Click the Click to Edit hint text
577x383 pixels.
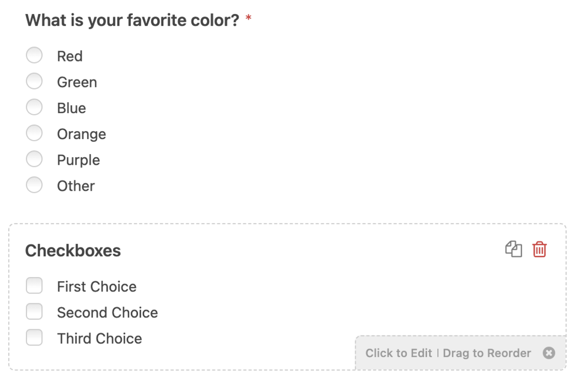(399, 353)
